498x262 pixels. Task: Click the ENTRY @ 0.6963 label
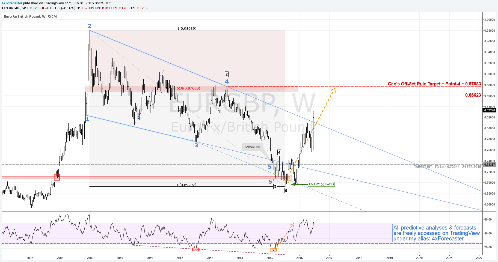click(321, 184)
